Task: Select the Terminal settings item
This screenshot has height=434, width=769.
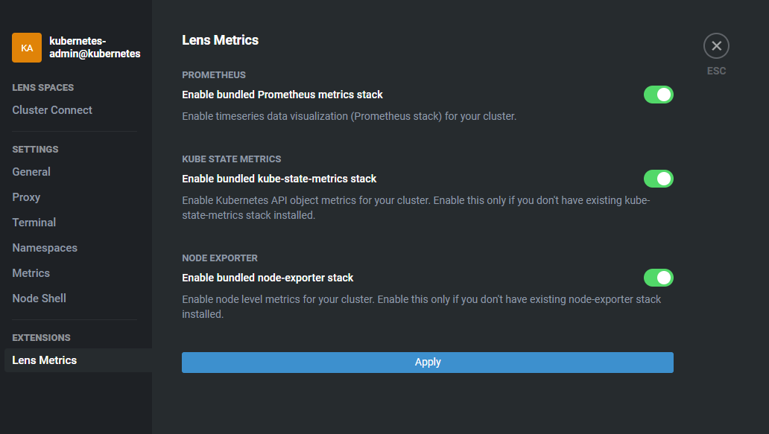Action: tap(34, 223)
